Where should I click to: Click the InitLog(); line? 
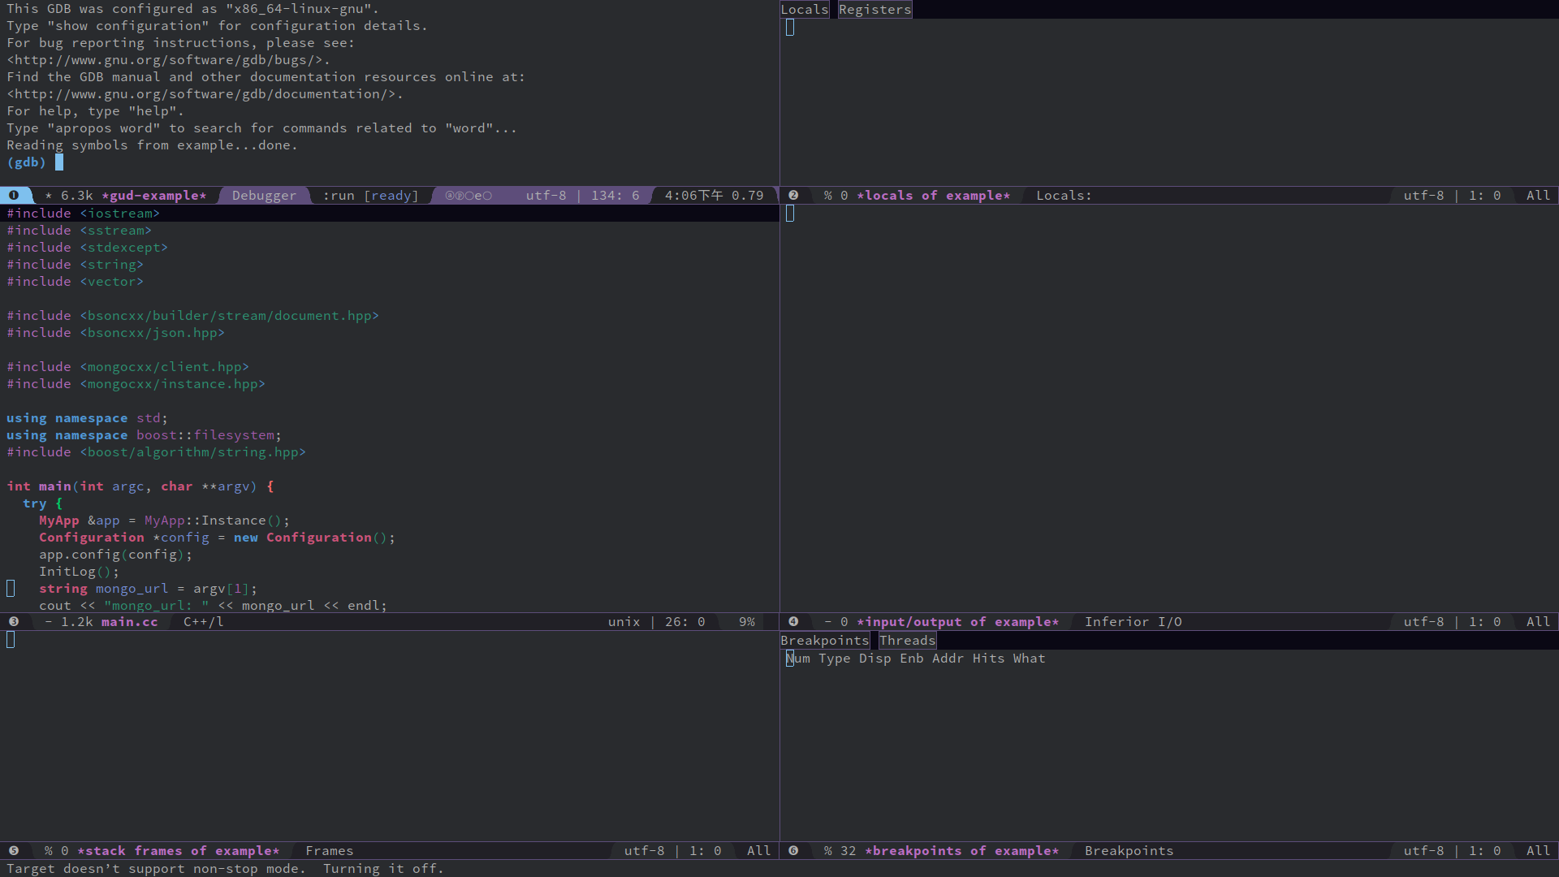79,572
